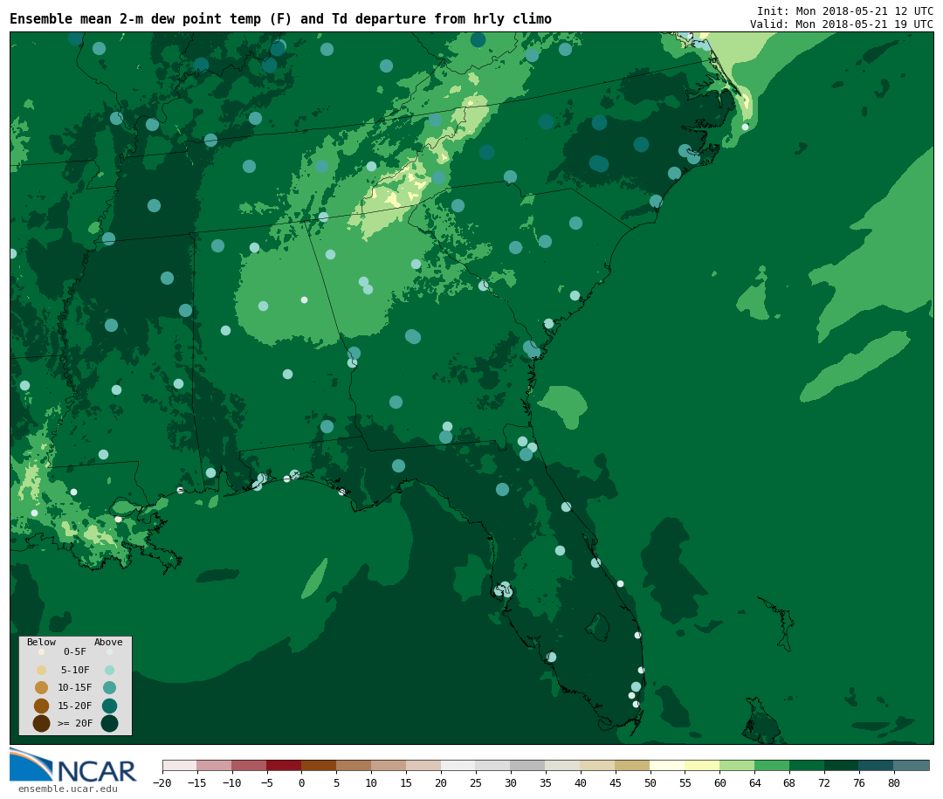Image resolution: width=943 pixels, height=799 pixels.
Task: Select the Below 5-10F legend circle
Action: (42, 670)
